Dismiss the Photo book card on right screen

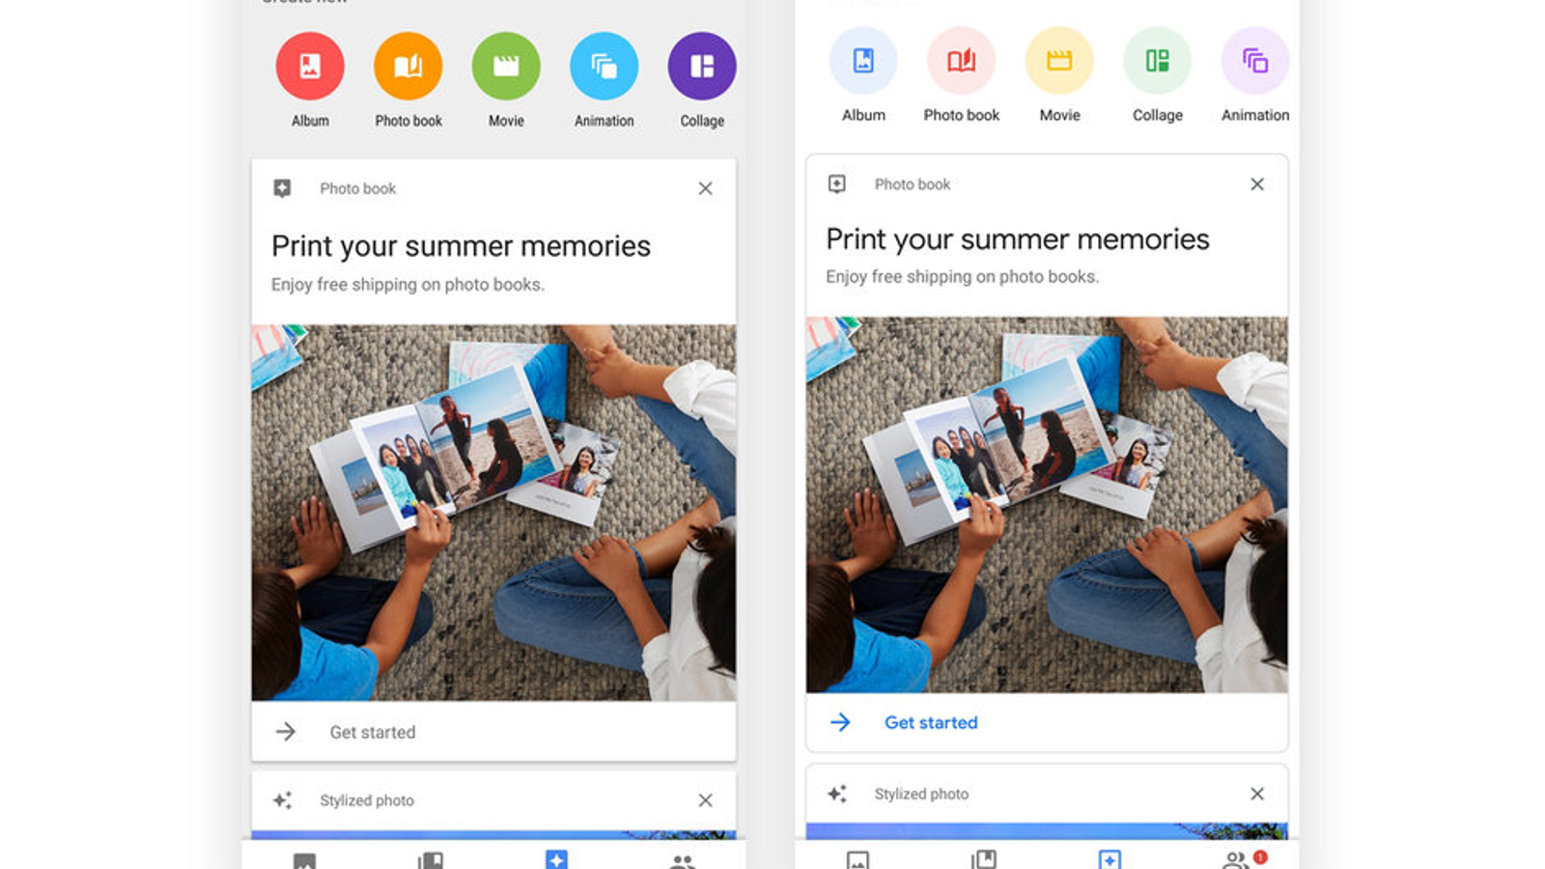(x=1257, y=183)
